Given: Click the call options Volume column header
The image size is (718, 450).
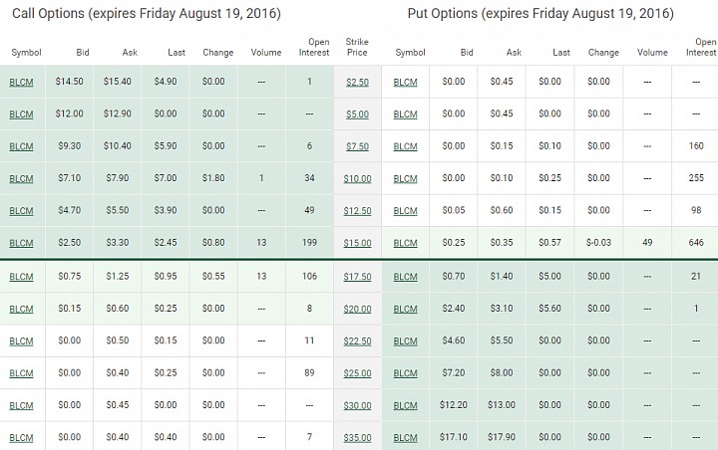Looking at the screenshot, I should [x=266, y=53].
